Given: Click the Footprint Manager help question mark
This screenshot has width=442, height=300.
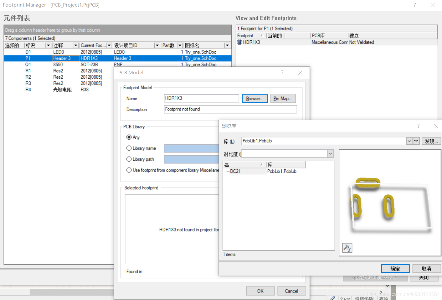Looking at the screenshot, I should [414, 5].
